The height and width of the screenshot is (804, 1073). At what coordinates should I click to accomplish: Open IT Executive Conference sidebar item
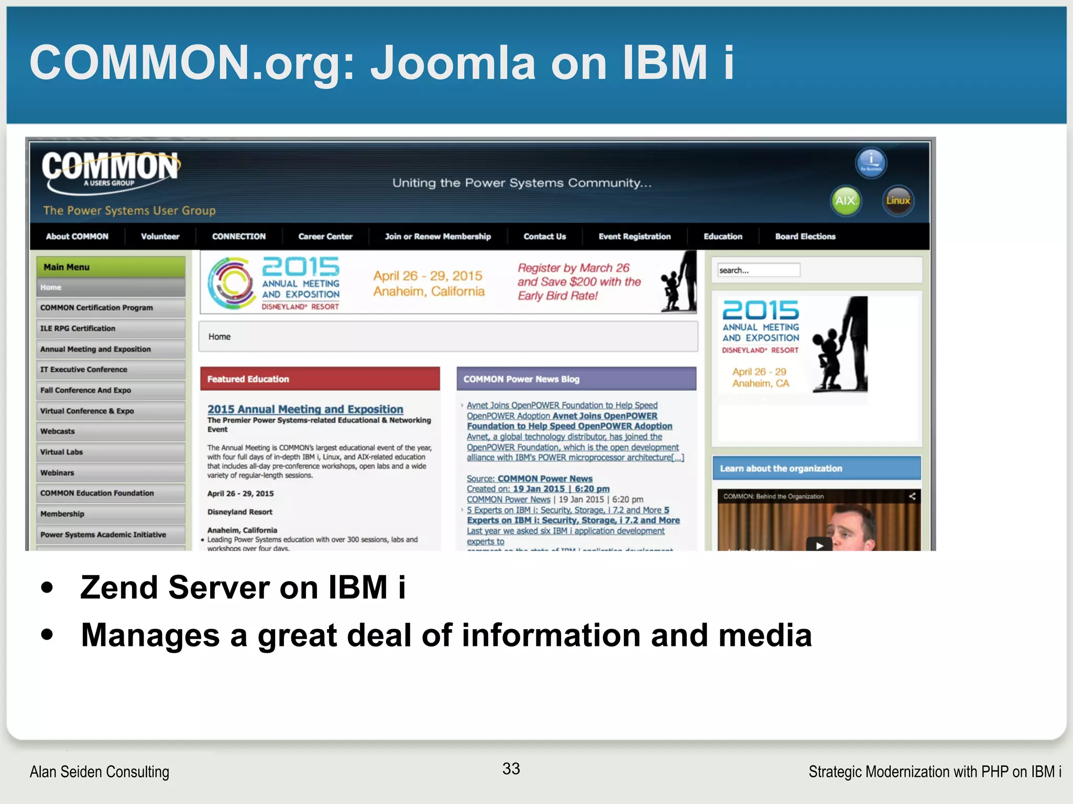click(111, 370)
